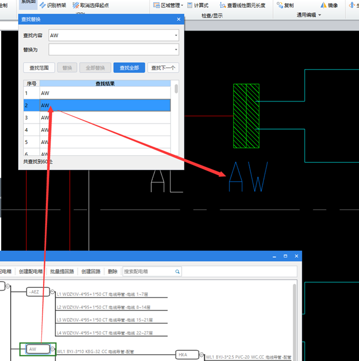Image resolution: width=359 pixels, height=361 pixels.
Task: Click the 查找范围 button
Action: [39, 67]
